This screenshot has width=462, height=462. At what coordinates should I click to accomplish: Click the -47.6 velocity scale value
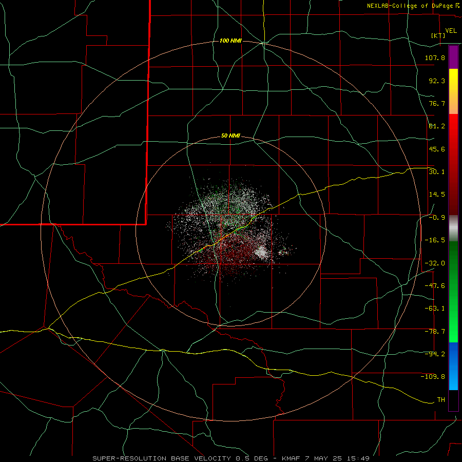(x=435, y=286)
